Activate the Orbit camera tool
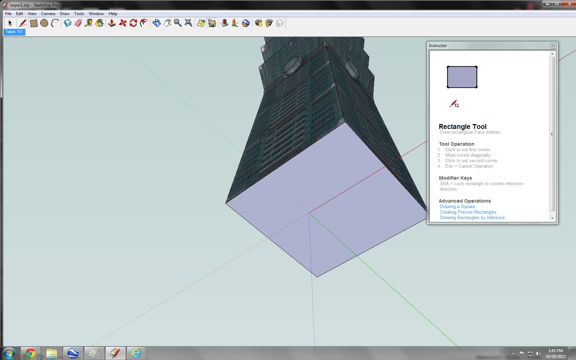Image resolution: width=576 pixels, height=360 pixels. pos(156,23)
